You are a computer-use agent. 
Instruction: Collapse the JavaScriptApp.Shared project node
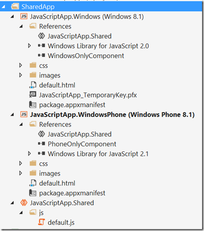tap(12, 203)
